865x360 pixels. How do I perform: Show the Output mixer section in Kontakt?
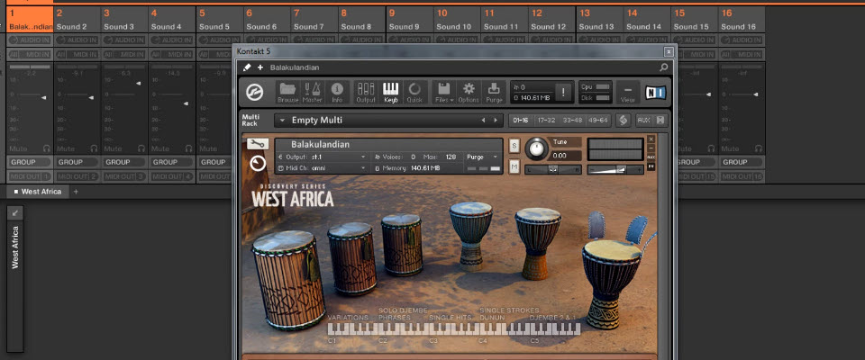[x=366, y=92]
